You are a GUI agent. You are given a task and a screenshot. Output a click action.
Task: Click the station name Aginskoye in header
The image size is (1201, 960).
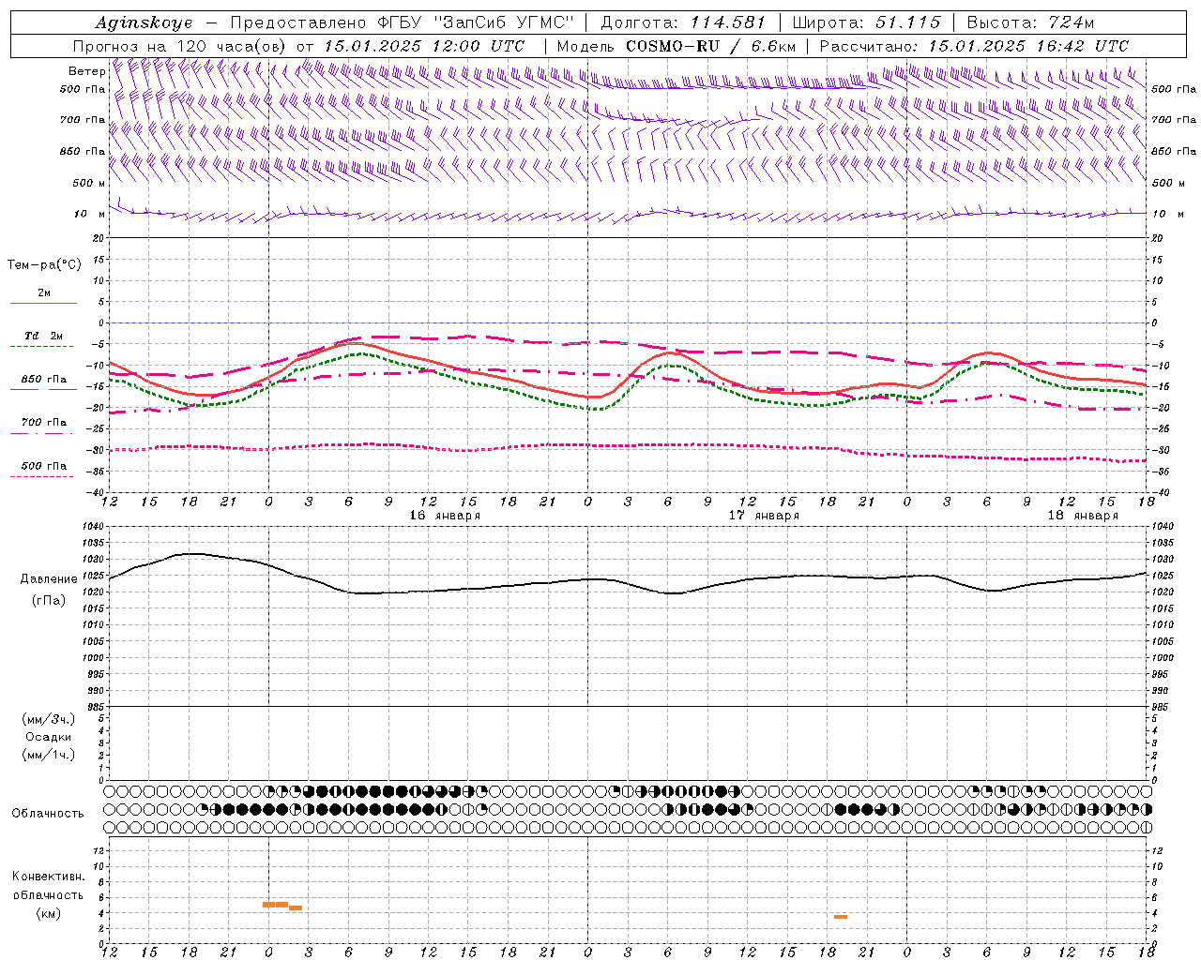[144, 22]
